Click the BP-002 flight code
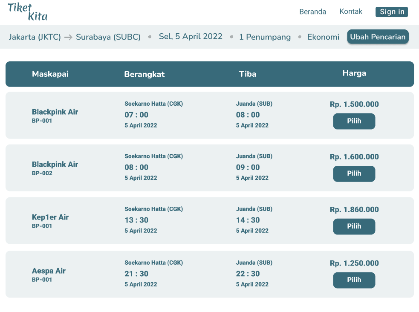This screenshot has height=312, width=419. (42, 173)
